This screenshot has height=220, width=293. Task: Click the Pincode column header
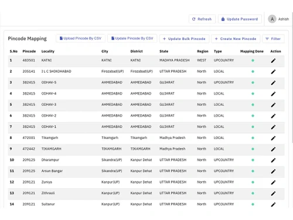point(29,51)
